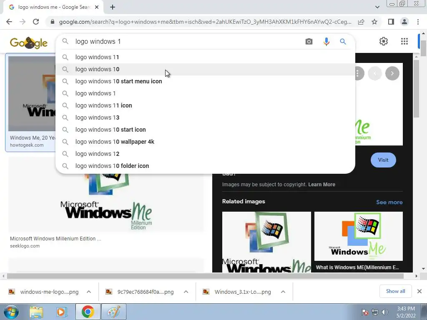
Task: Open the Microsoft Windows Millenium Edition result image
Action: point(106,203)
